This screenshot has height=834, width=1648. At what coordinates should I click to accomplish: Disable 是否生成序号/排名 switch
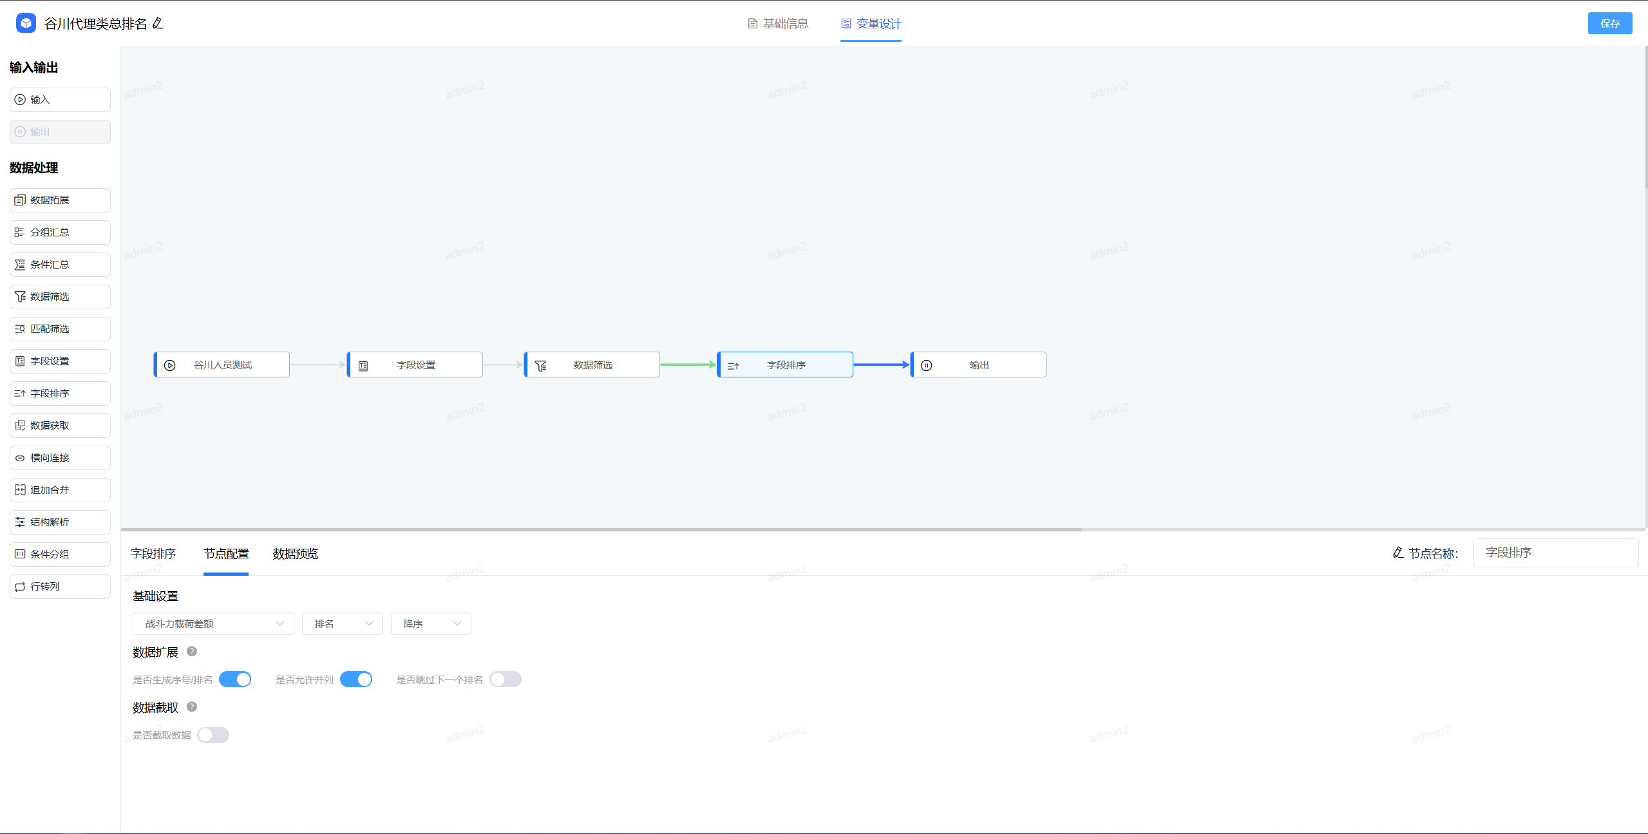point(235,679)
